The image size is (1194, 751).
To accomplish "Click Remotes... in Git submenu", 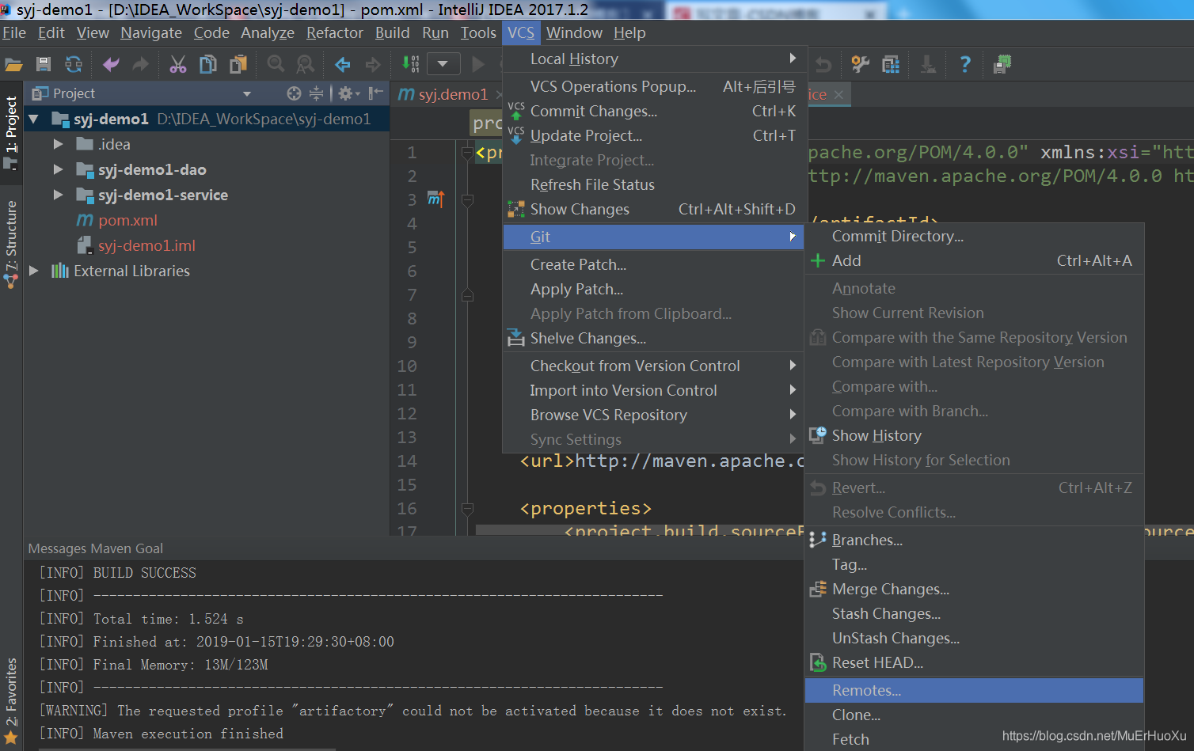I will coord(974,690).
